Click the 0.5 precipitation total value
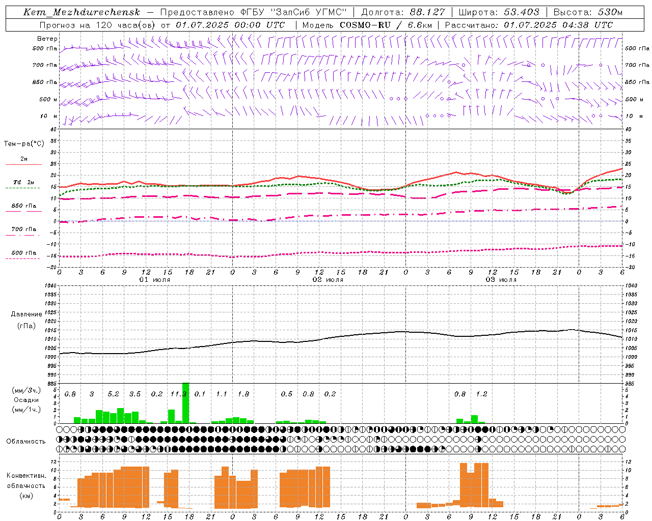Screen dimensions: 652x521 tap(287, 394)
